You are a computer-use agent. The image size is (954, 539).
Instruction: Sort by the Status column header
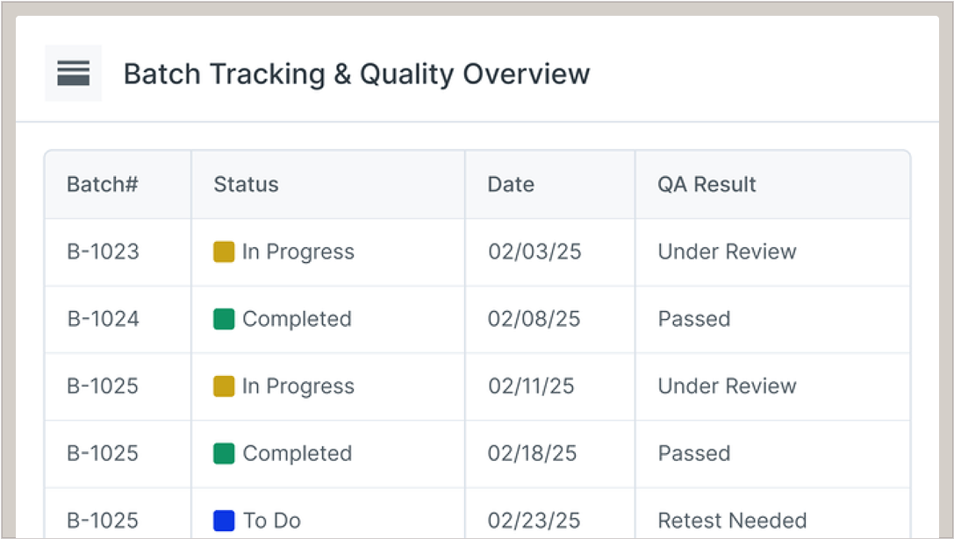click(246, 185)
